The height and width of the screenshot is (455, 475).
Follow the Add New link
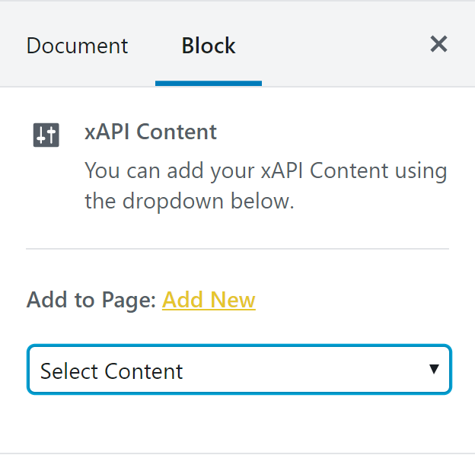[x=209, y=300]
